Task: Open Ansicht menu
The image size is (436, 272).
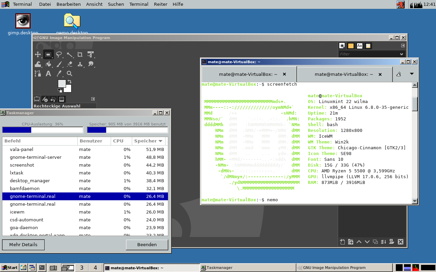Action: pos(94,4)
